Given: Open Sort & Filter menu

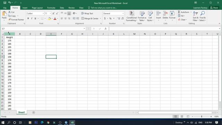Looking at the screenshot, I should [x=196, y=16].
